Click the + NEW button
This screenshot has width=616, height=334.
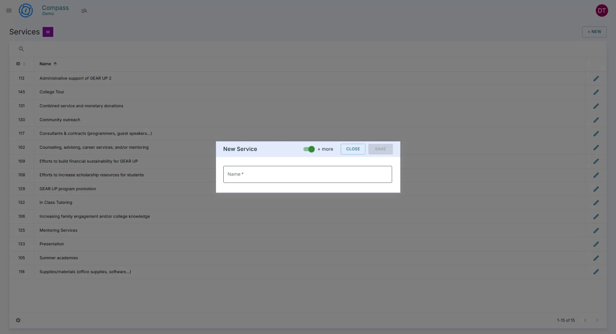click(x=594, y=32)
